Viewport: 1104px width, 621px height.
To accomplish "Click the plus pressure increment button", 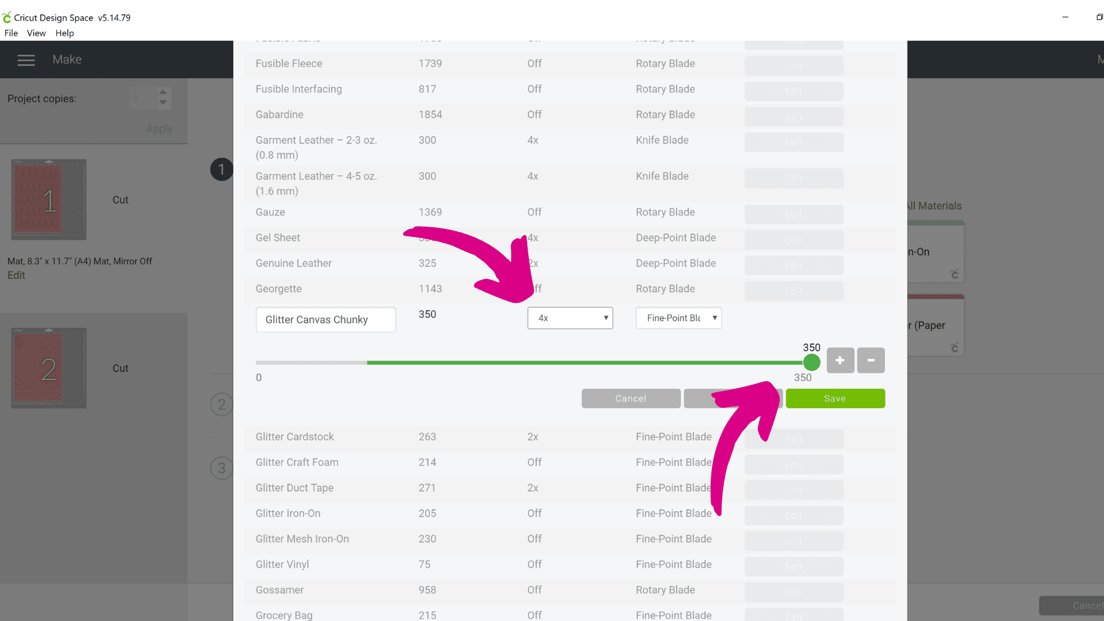I will [x=840, y=361].
